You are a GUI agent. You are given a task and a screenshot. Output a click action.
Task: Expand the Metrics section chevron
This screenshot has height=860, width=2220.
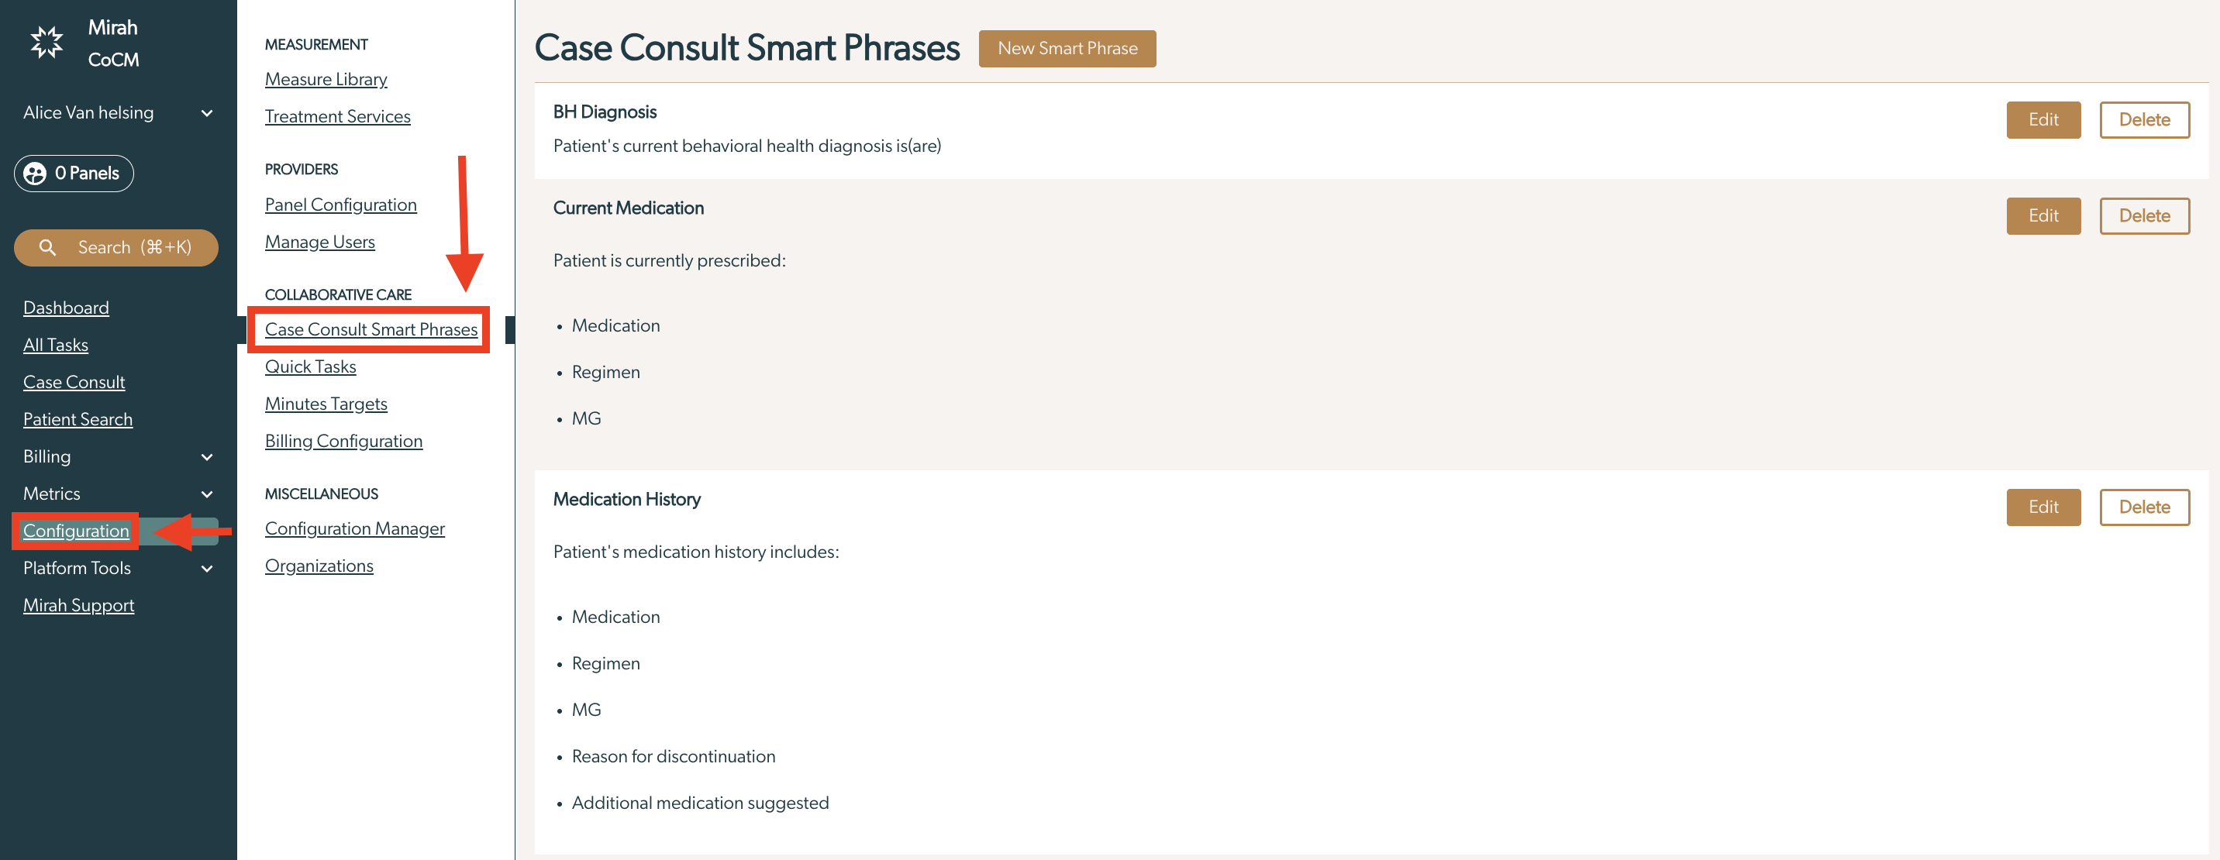click(x=207, y=494)
